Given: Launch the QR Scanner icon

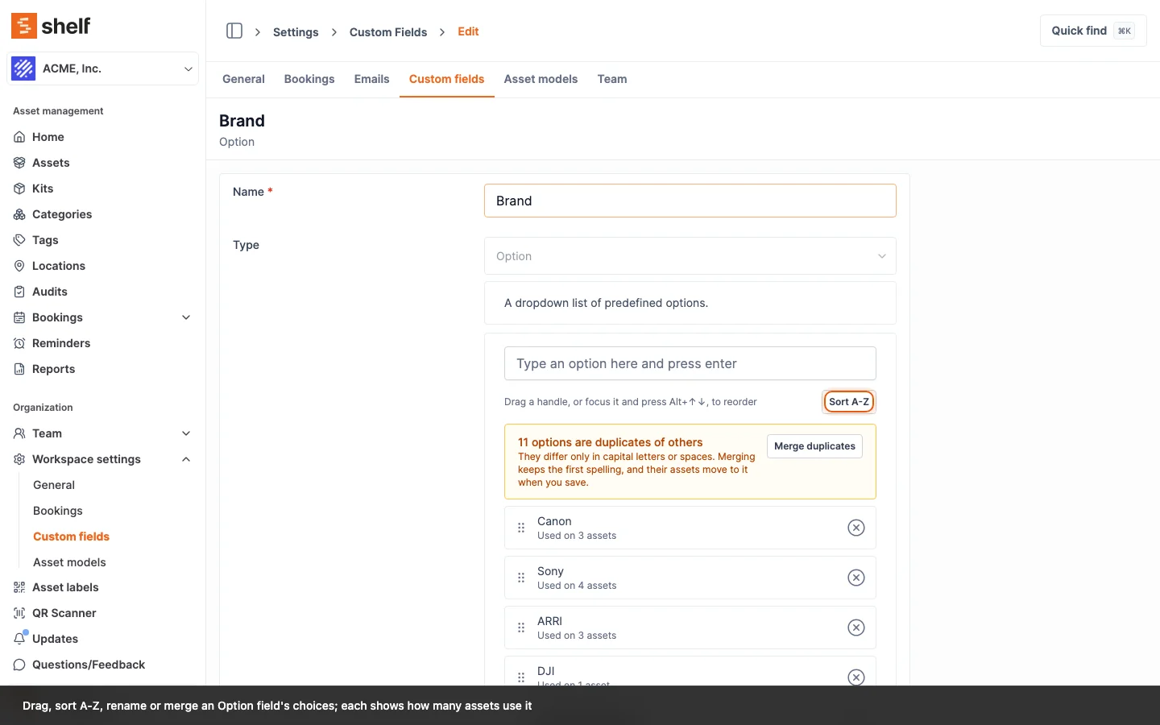Looking at the screenshot, I should click(x=19, y=613).
